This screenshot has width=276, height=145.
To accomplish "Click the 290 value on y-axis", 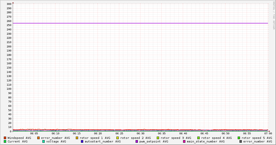I will point(9,8).
